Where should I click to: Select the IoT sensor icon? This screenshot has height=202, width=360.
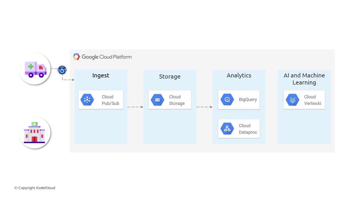tap(62, 70)
